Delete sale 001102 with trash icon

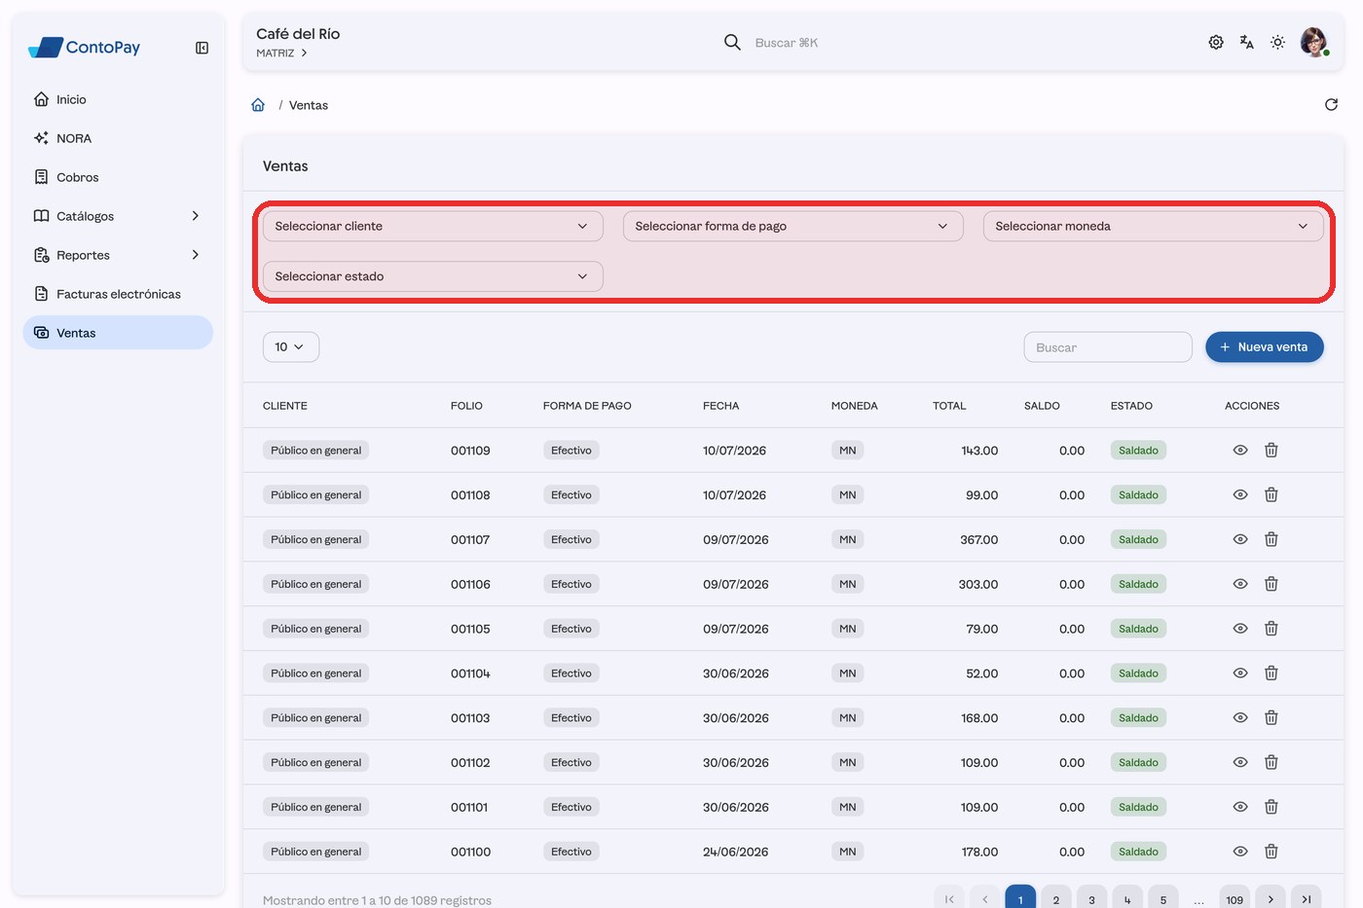tap(1271, 762)
